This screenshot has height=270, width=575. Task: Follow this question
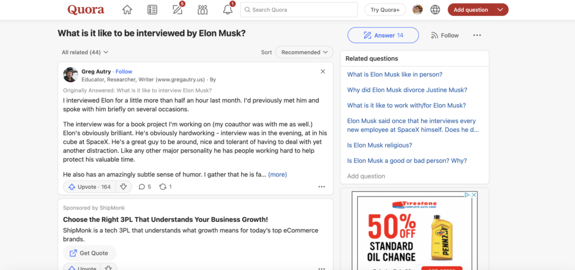click(445, 35)
